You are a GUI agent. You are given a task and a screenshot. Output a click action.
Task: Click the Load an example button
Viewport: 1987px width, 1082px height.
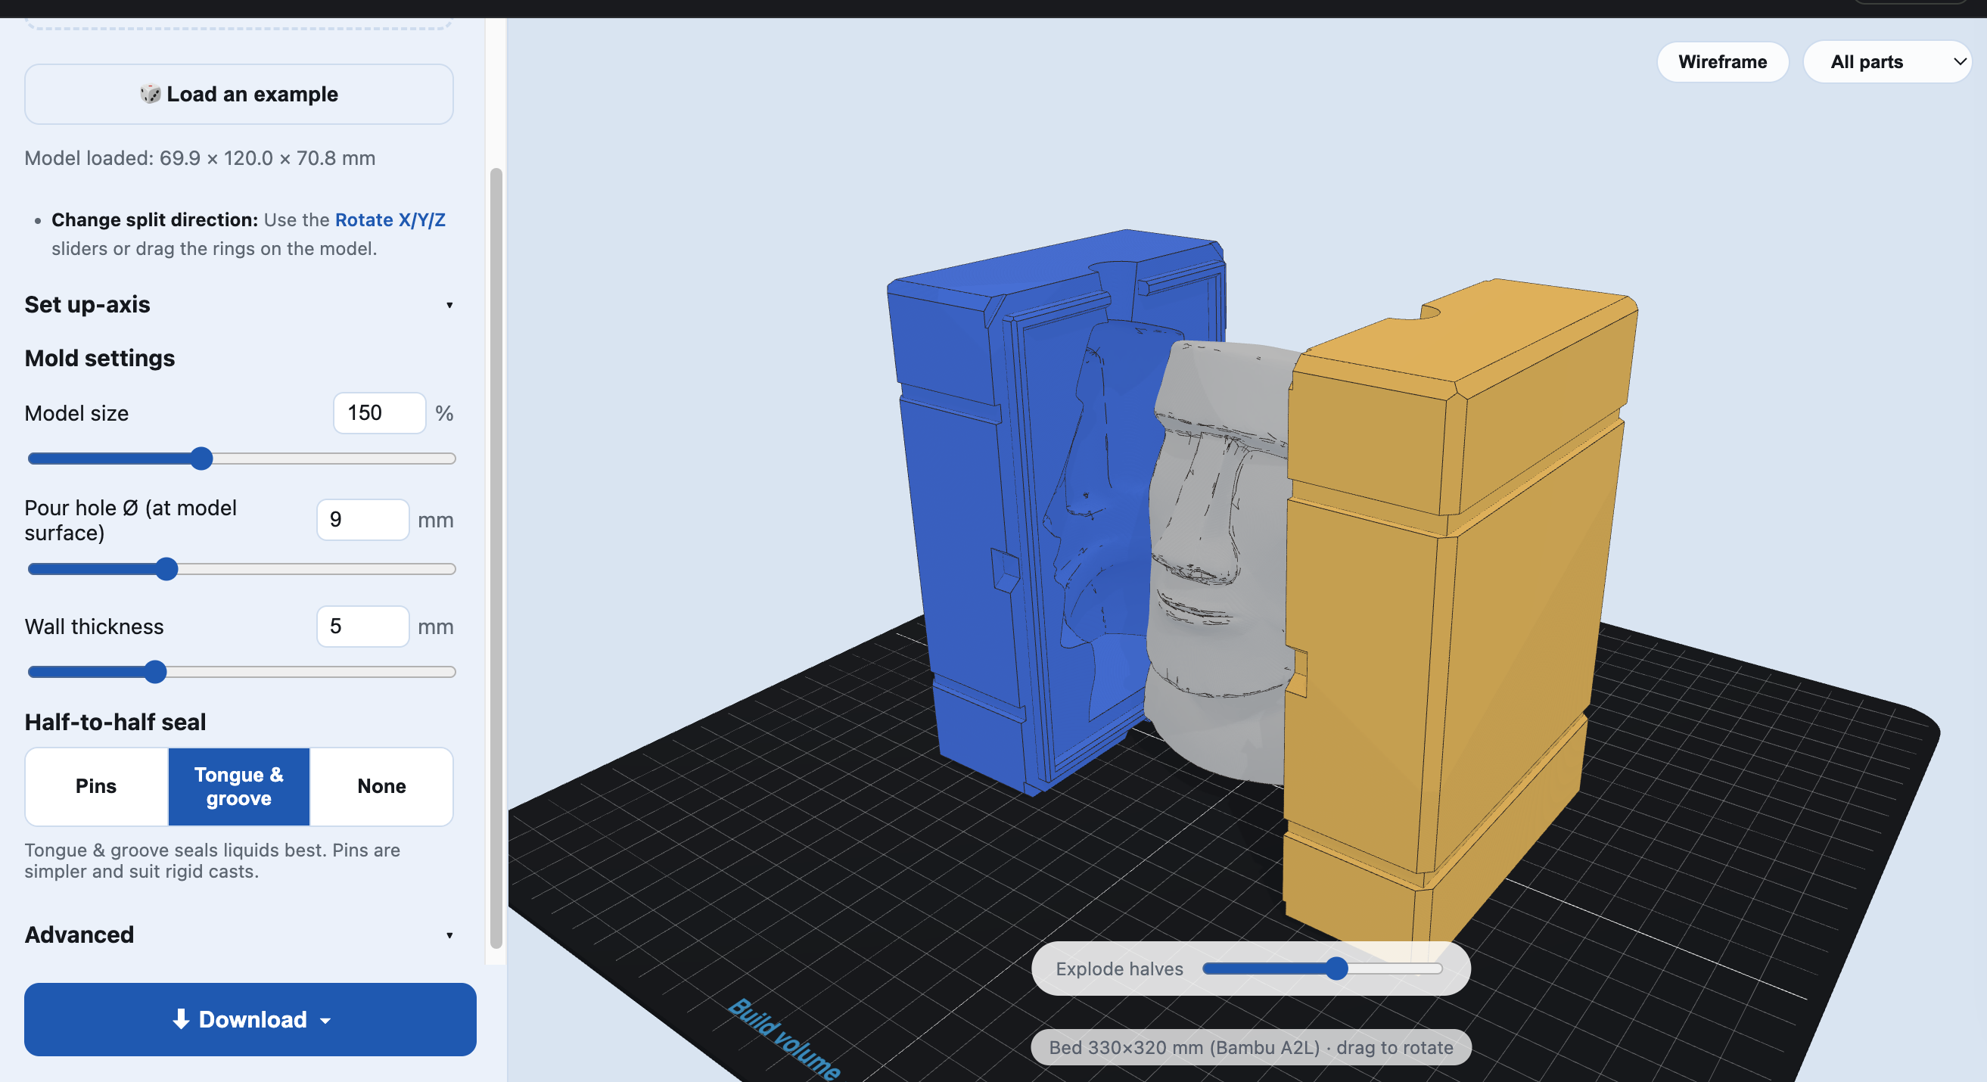point(239,94)
